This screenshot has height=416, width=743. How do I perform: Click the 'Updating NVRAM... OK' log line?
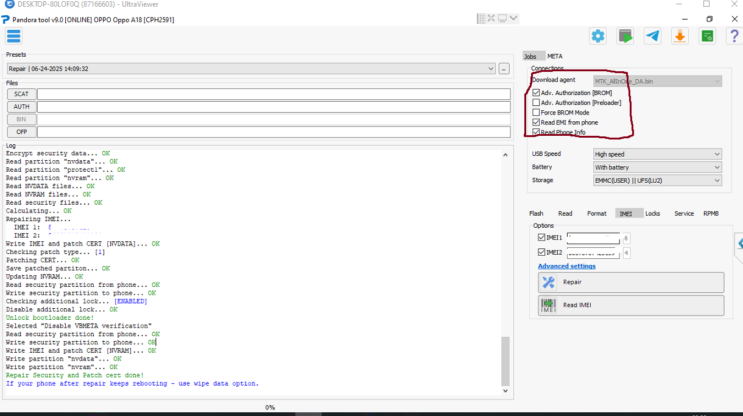click(44, 277)
